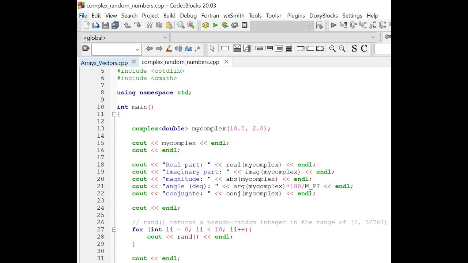Click the Next line debug icon
Screen dimensions: 468x263
coord(353,25)
